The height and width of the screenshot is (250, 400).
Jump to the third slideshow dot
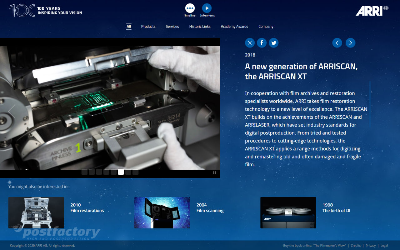pos(99,172)
